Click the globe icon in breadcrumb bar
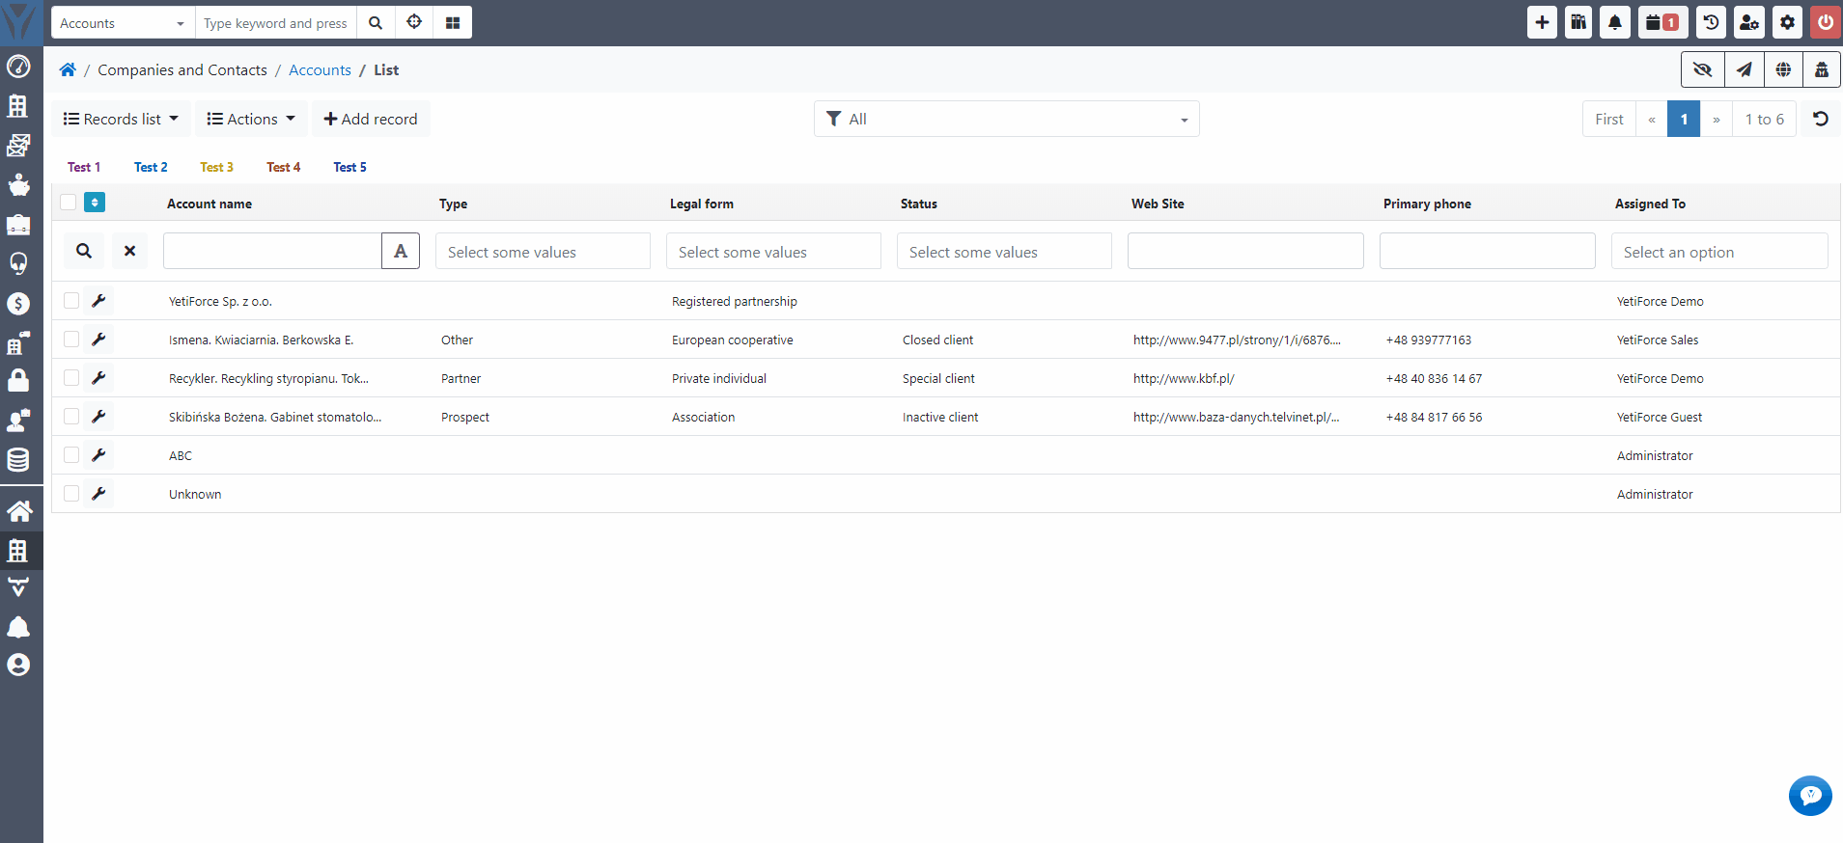Image resolution: width=1843 pixels, height=843 pixels. click(x=1783, y=69)
